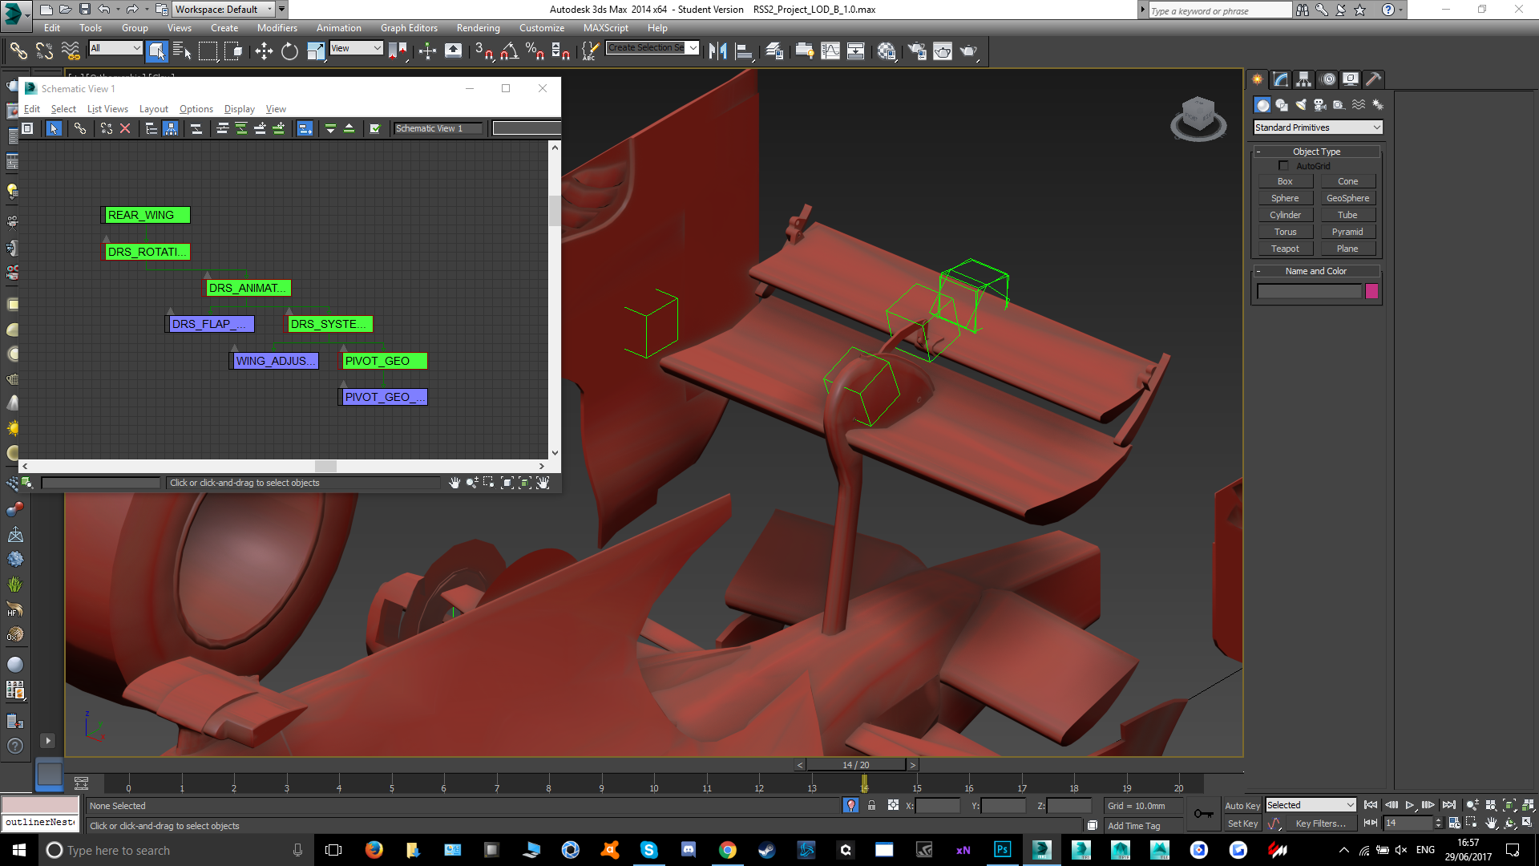Open Schematic View List Views menu

pyautogui.click(x=107, y=109)
